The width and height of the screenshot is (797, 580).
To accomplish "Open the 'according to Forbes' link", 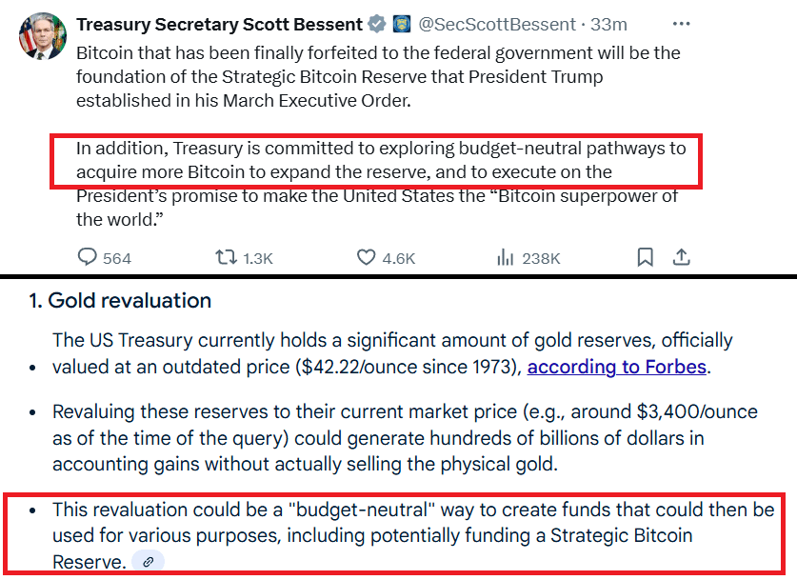I will [617, 367].
